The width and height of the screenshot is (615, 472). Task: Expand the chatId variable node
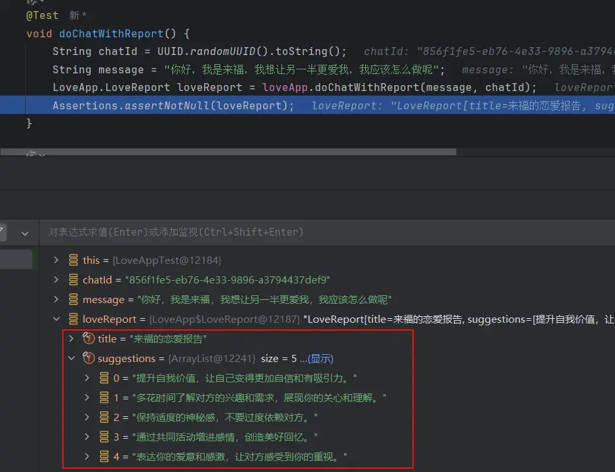tap(56, 280)
